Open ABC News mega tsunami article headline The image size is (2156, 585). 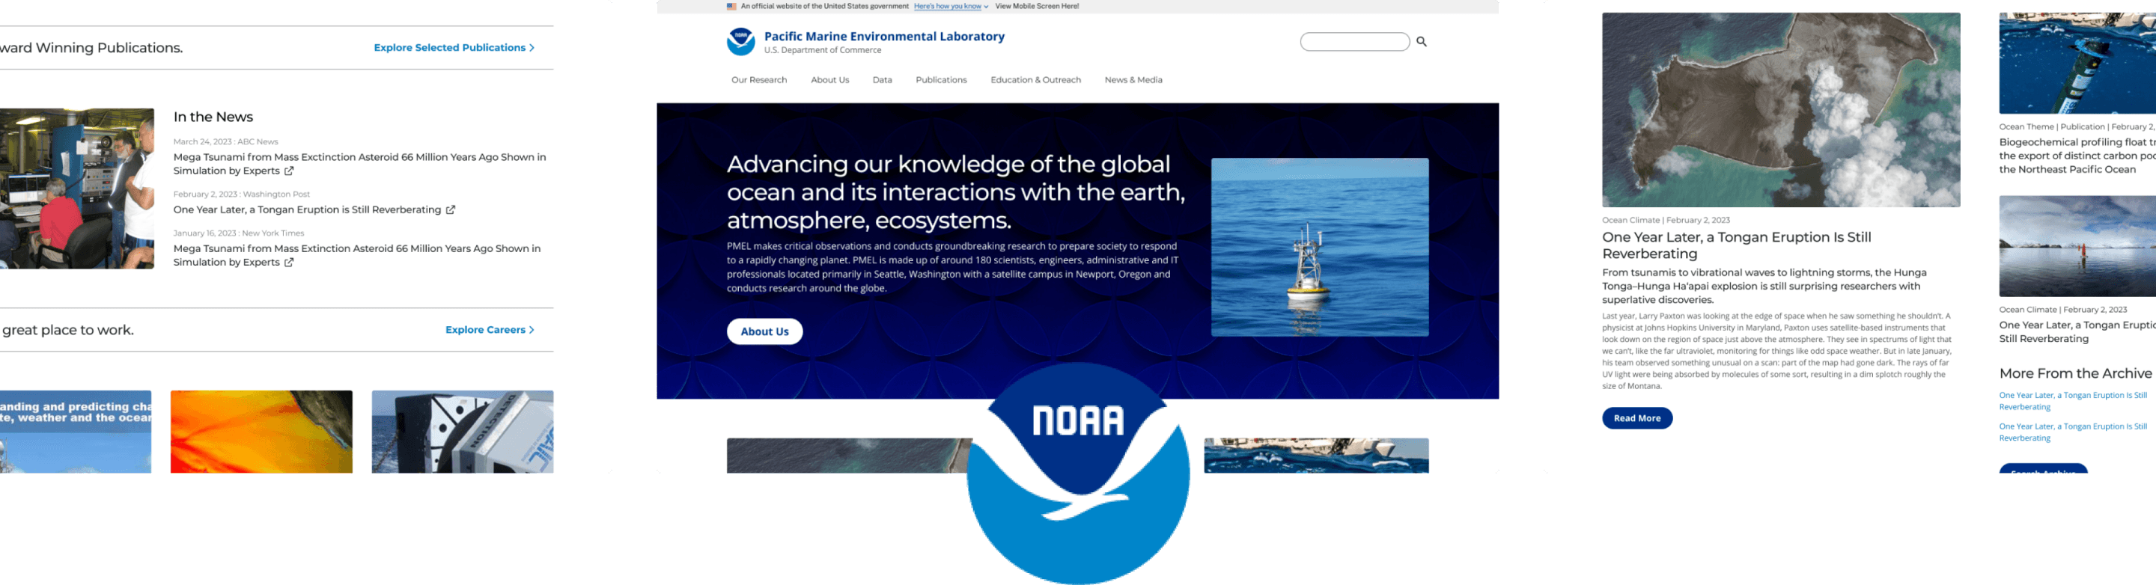pos(359,164)
